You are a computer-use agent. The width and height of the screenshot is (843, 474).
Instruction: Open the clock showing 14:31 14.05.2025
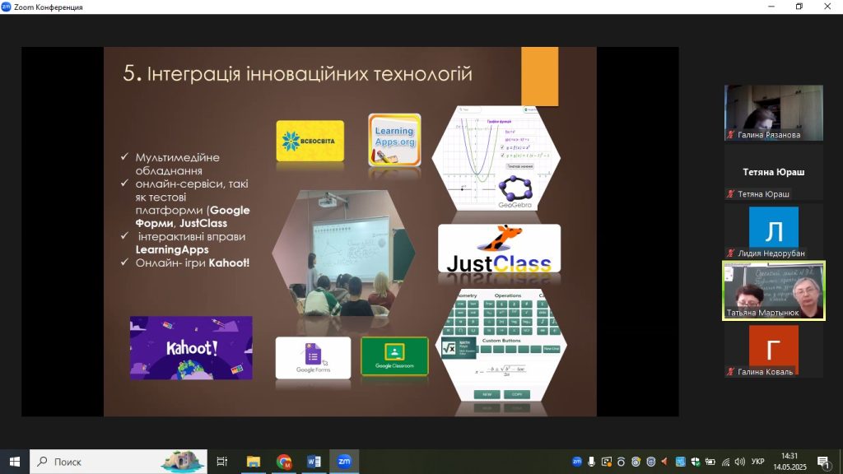789,462
